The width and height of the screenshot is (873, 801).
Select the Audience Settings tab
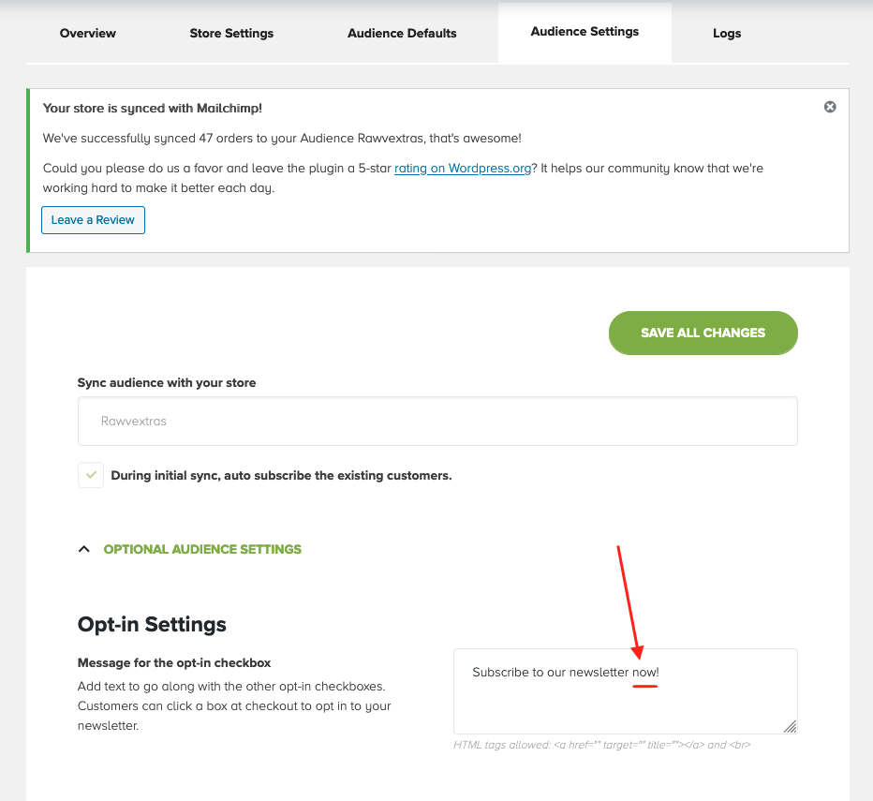584,32
